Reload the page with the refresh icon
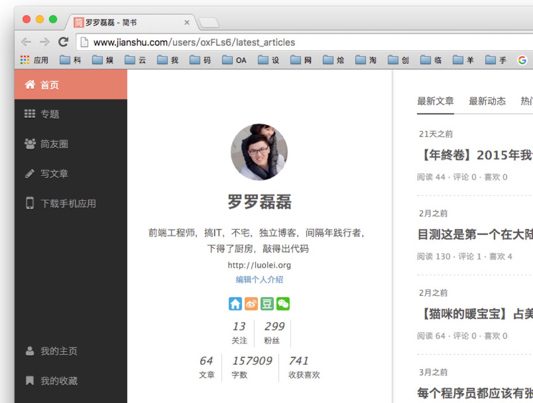The height and width of the screenshot is (403, 533). [x=63, y=42]
